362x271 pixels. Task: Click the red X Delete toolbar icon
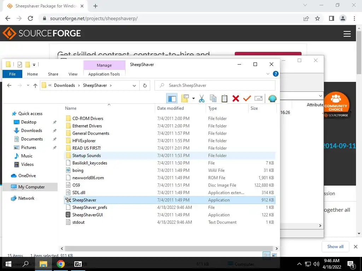[x=235, y=98]
